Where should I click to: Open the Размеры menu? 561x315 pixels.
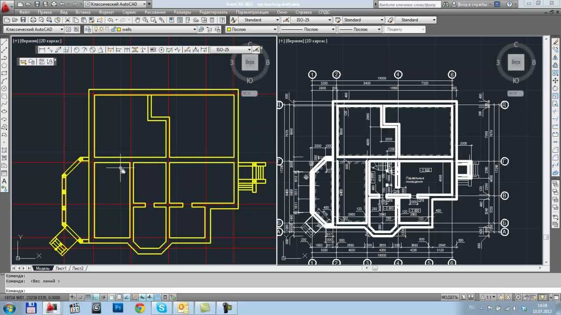(x=182, y=12)
